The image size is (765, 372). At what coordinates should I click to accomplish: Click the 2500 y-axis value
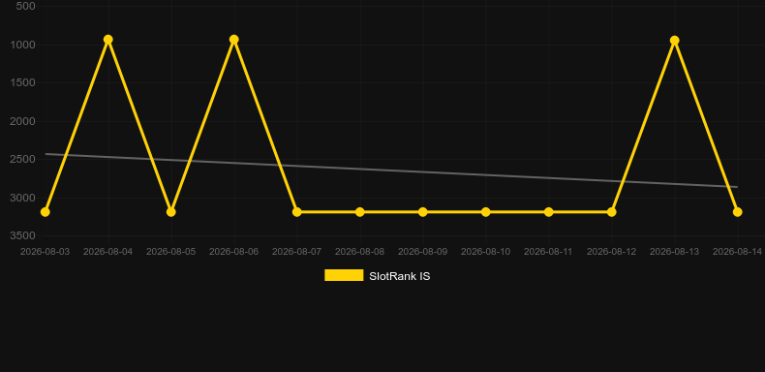pos(23,159)
